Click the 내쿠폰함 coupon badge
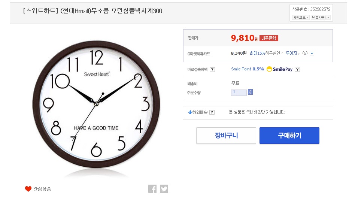 (x=268, y=38)
